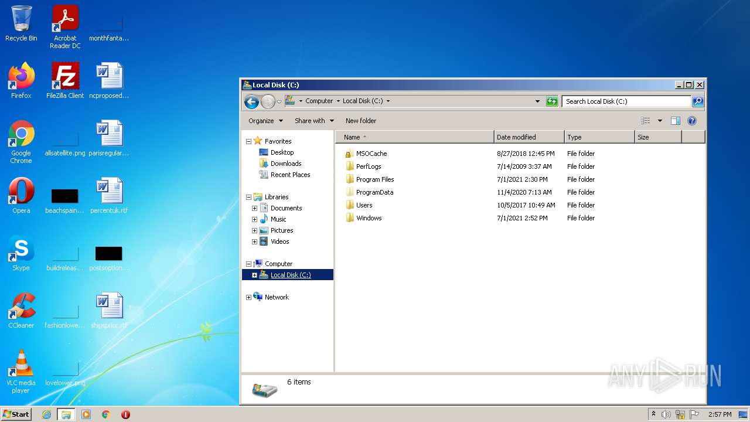Screen dimensions: 750x422
Task: Sort by Name column header
Action: pyautogui.click(x=415, y=137)
